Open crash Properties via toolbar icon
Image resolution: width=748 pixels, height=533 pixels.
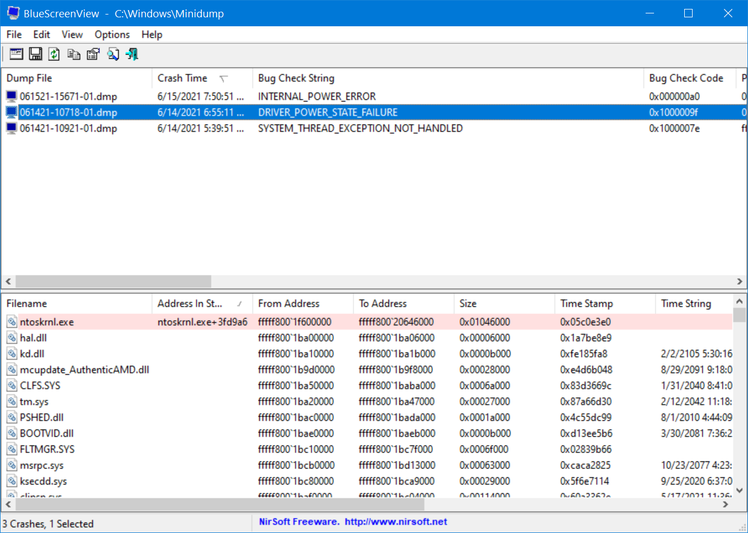coord(92,54)
